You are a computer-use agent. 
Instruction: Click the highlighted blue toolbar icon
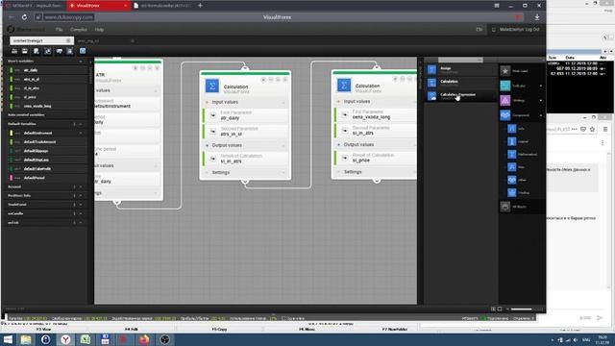point(83,51)
